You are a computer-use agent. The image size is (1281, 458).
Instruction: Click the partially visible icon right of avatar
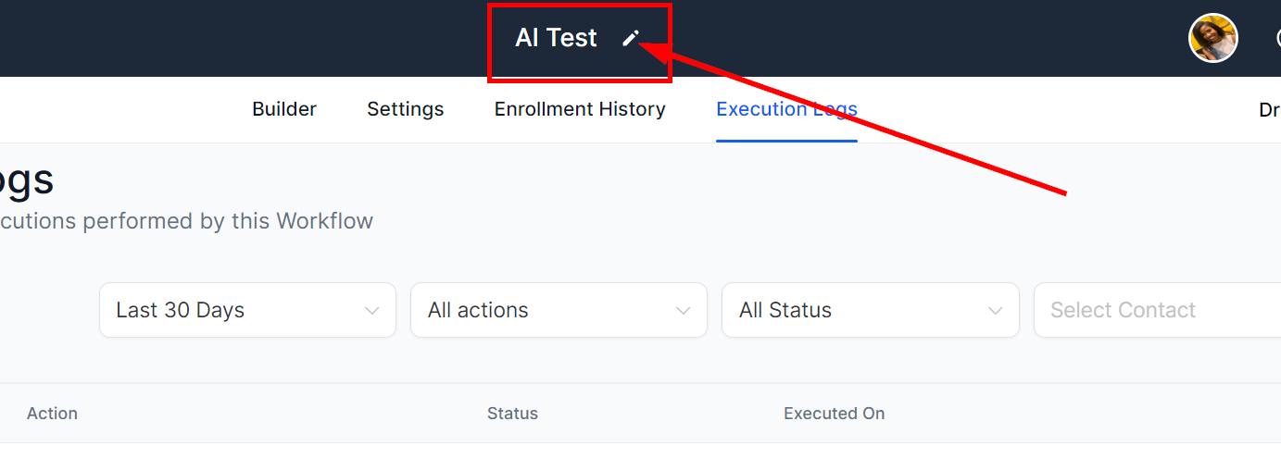[1276, 38]
